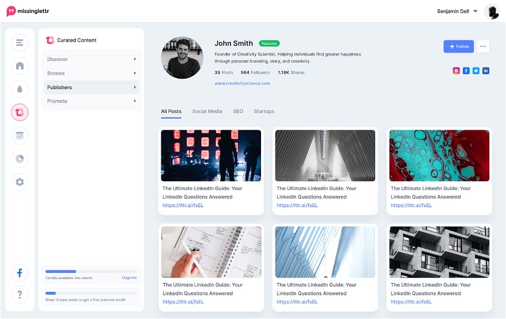Go to the home dashboard icon
506x319 pixels.
click(20, 66)
